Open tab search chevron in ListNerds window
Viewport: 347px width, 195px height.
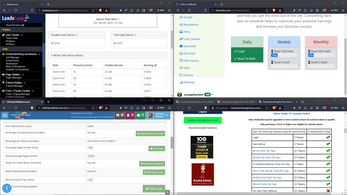point(317,3)
